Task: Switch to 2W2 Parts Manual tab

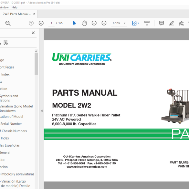Action: coord(17,14)
